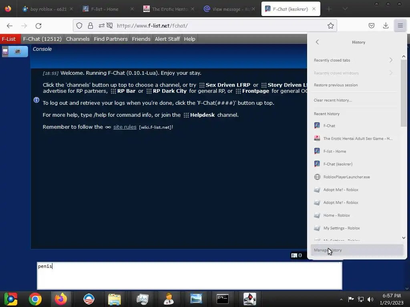Click history panel scroll up arrow
The image size is (410, 307).
[404, 56]
